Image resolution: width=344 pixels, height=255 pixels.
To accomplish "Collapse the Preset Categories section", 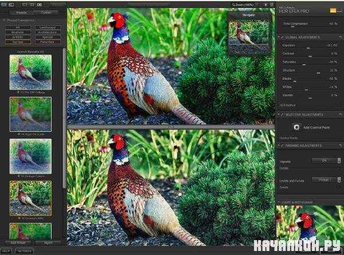I will (4, 20).
